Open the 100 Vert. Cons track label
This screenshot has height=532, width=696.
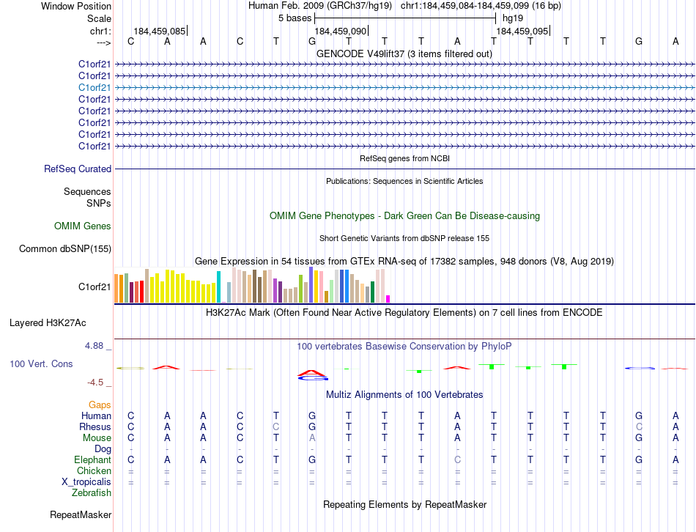(x=41, y=363)
